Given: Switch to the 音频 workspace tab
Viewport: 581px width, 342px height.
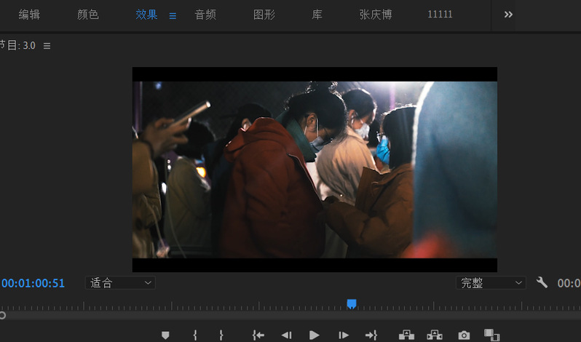Looking at the screenshot, I should (205, 15).
